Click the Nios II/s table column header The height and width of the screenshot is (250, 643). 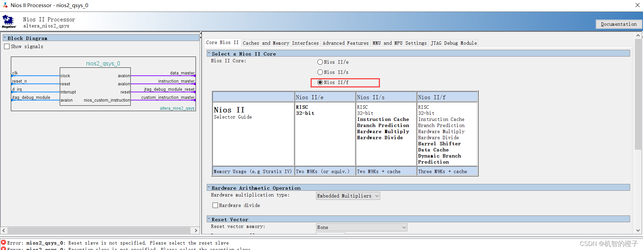coord(386,97)
